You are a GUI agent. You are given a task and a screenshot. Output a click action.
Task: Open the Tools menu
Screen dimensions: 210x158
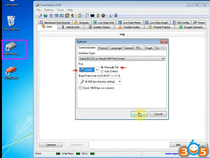[x=60, y=10]
